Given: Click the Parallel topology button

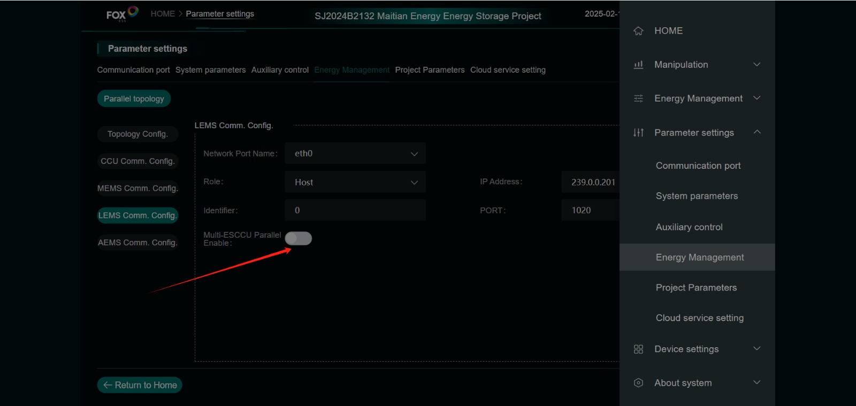Looking at the screenshot, I should 134,99.
